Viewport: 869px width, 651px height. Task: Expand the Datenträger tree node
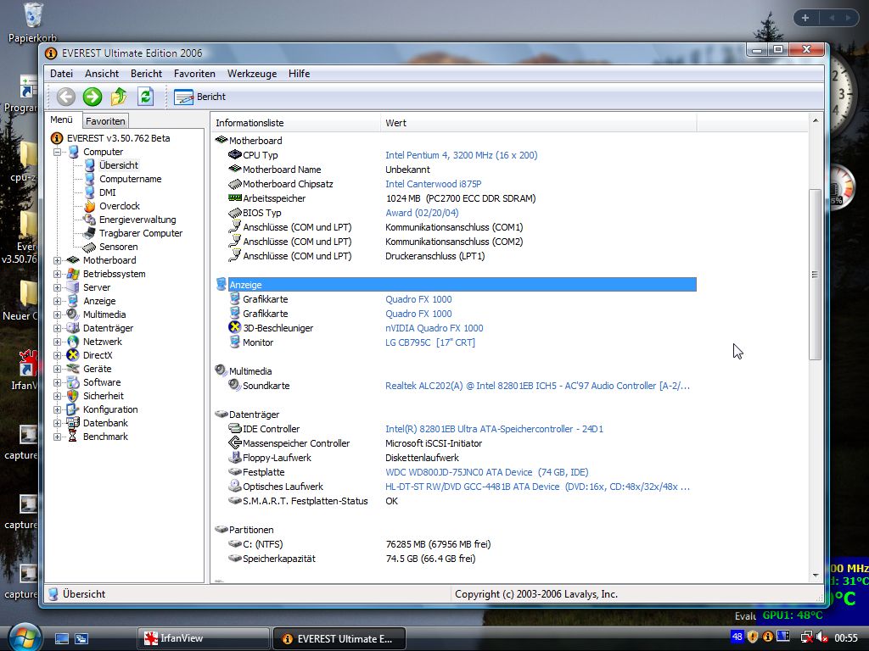(57, 328)
